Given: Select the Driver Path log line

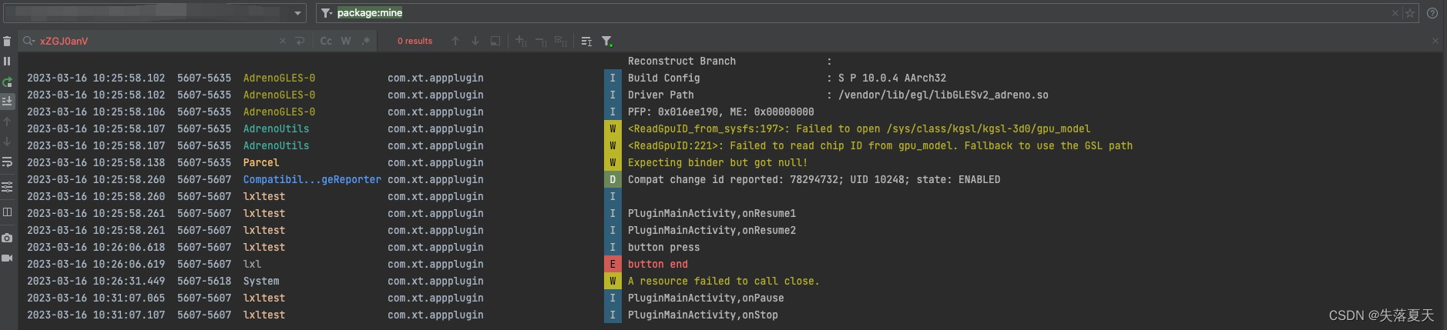Looking at the screenshot, I should 838,95.
